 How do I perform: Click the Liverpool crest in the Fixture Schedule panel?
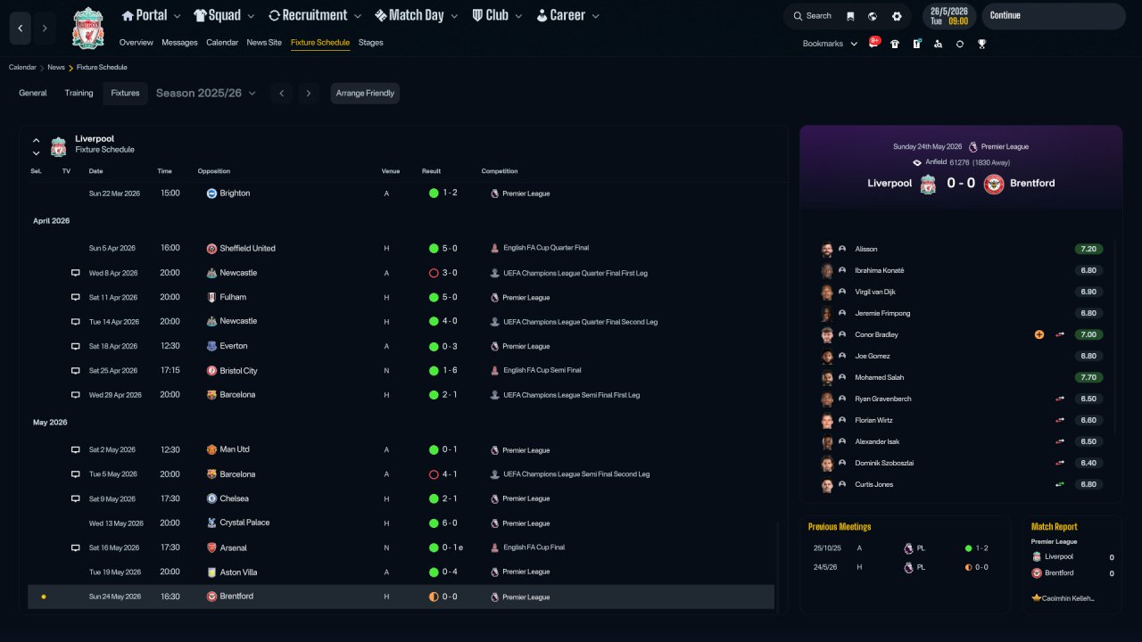pyautogui.click(x=58, y=145)
